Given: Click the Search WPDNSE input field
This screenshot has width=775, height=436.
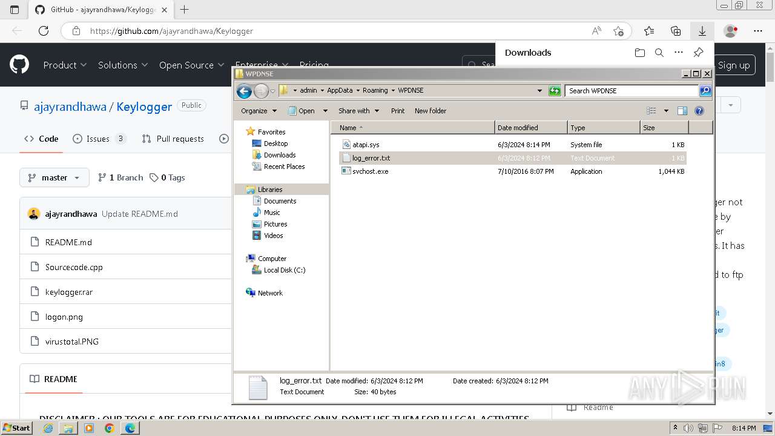Looking at the screenshot, I should pos(632,91).
